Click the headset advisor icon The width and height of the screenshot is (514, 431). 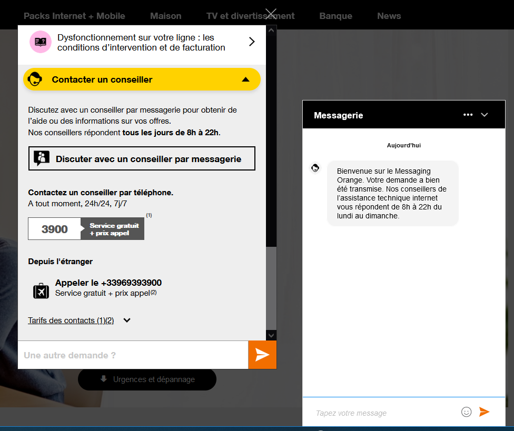(35, 79)
